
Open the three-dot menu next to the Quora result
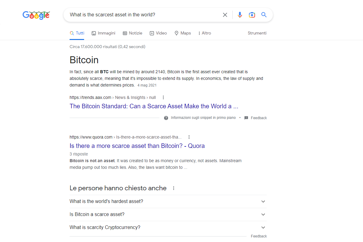pos(189,137)
